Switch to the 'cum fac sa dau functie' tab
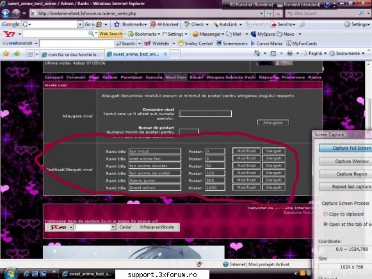The width and height of the screenshot is (372, 279). tap(72, 54)
